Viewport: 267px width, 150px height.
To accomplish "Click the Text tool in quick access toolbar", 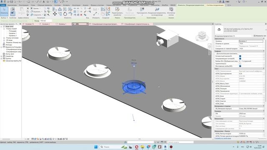I will pyautogui.click(x=44, y=2).
